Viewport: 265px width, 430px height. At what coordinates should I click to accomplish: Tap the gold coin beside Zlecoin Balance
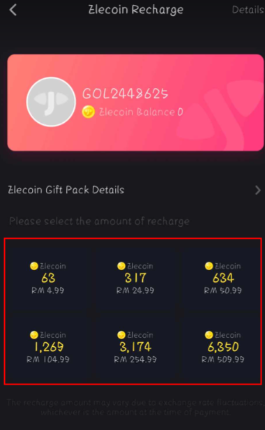89,112
